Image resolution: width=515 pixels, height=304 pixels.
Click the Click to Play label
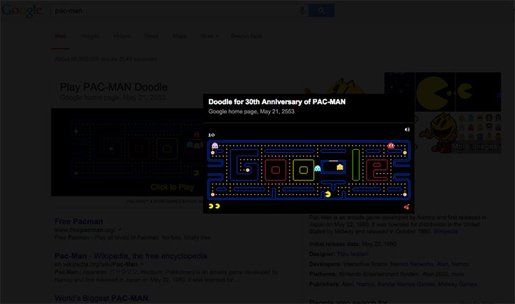click(x=172, y=187)
